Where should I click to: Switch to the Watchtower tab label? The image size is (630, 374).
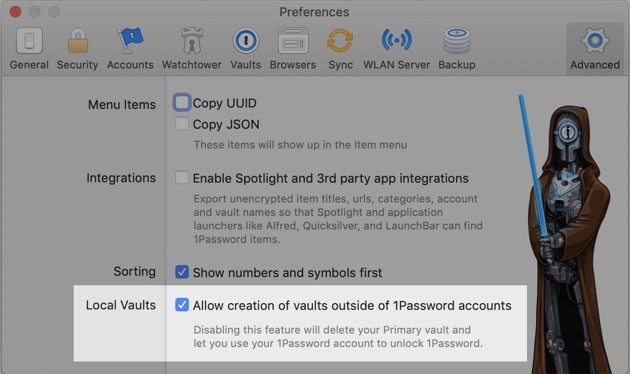[x=192, y=65]
